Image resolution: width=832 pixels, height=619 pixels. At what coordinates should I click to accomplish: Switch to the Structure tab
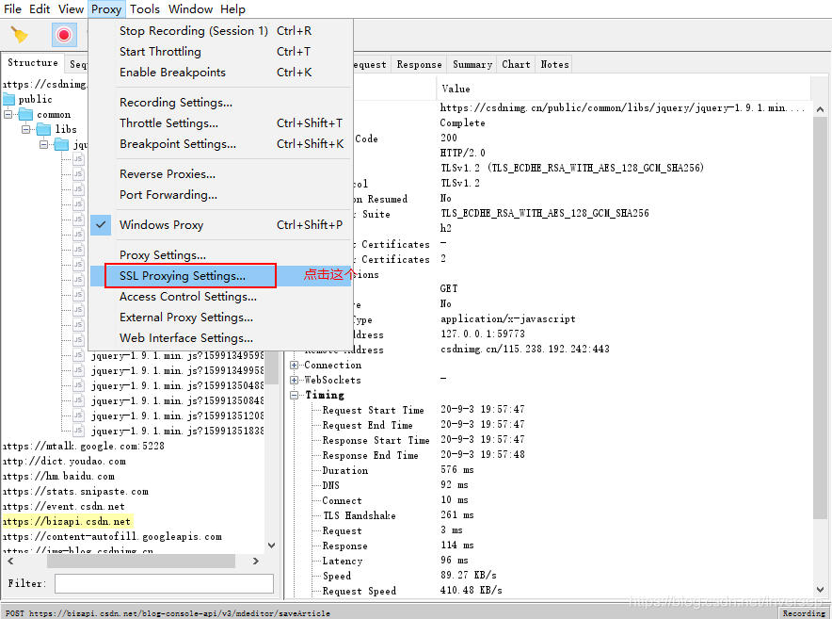pyautogui.click(x=33, y=63)
